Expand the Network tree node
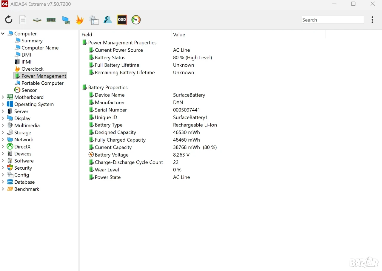 [x=3, y=140]
